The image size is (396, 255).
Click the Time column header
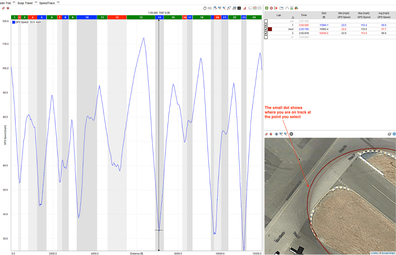[x=304, y=15]
